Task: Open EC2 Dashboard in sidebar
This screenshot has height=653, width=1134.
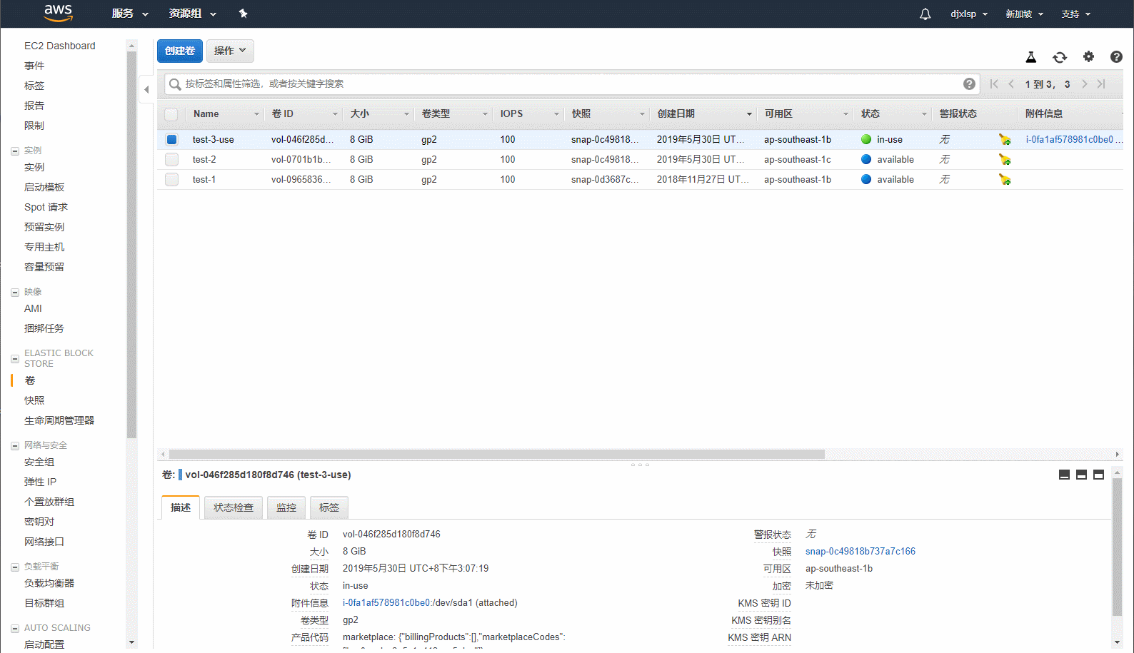Action: pos(60,46)
